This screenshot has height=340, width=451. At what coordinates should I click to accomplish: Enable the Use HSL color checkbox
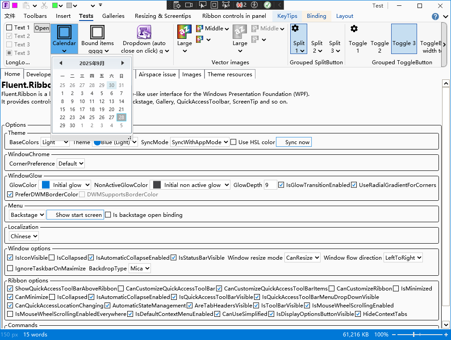(234, 142)
